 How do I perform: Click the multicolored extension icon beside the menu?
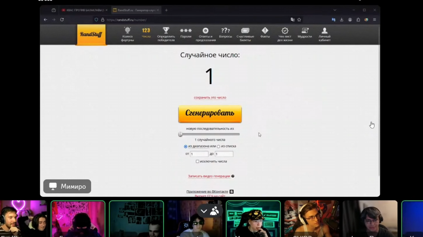366,20
